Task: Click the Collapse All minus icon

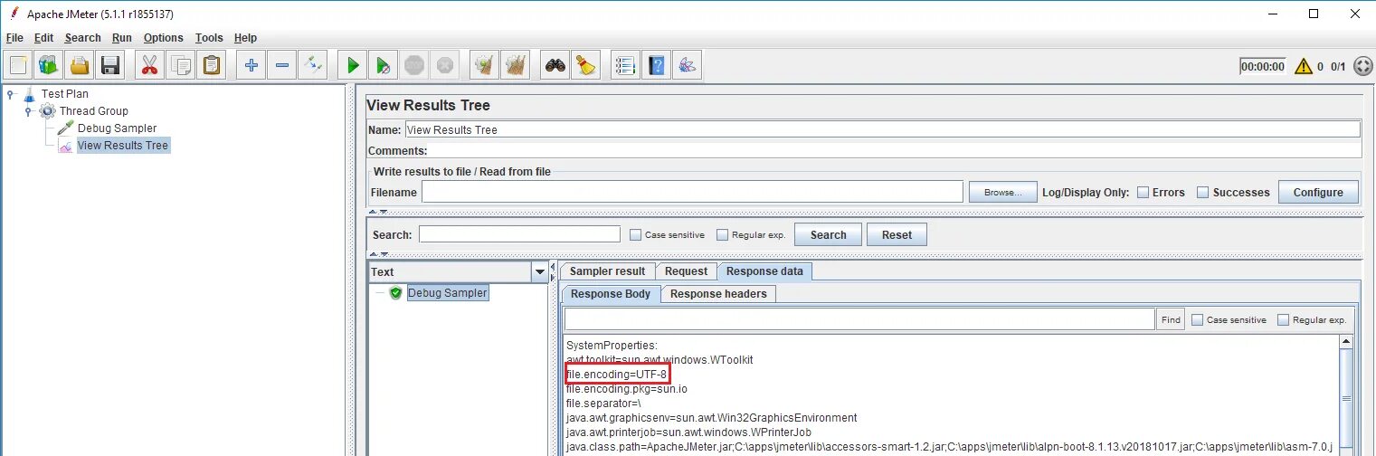Action: click(x=282, y=65)
